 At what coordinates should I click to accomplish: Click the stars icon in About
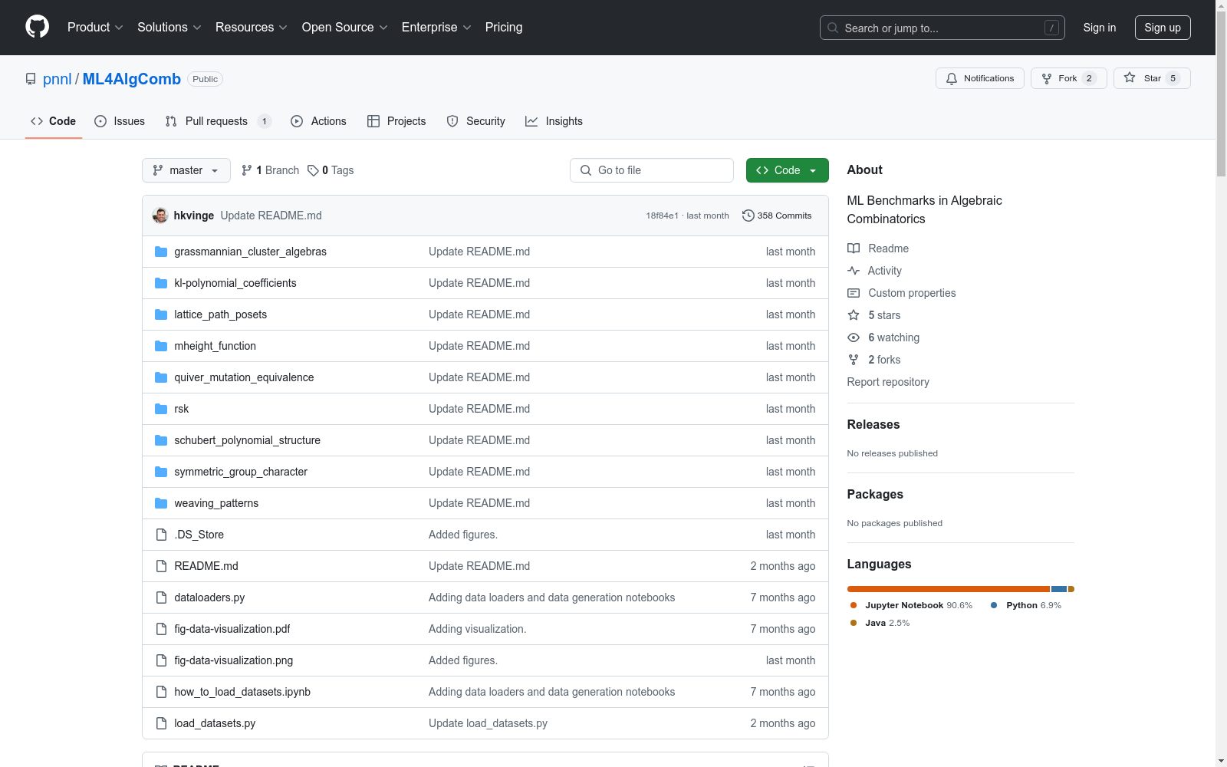tap(854, 315)
